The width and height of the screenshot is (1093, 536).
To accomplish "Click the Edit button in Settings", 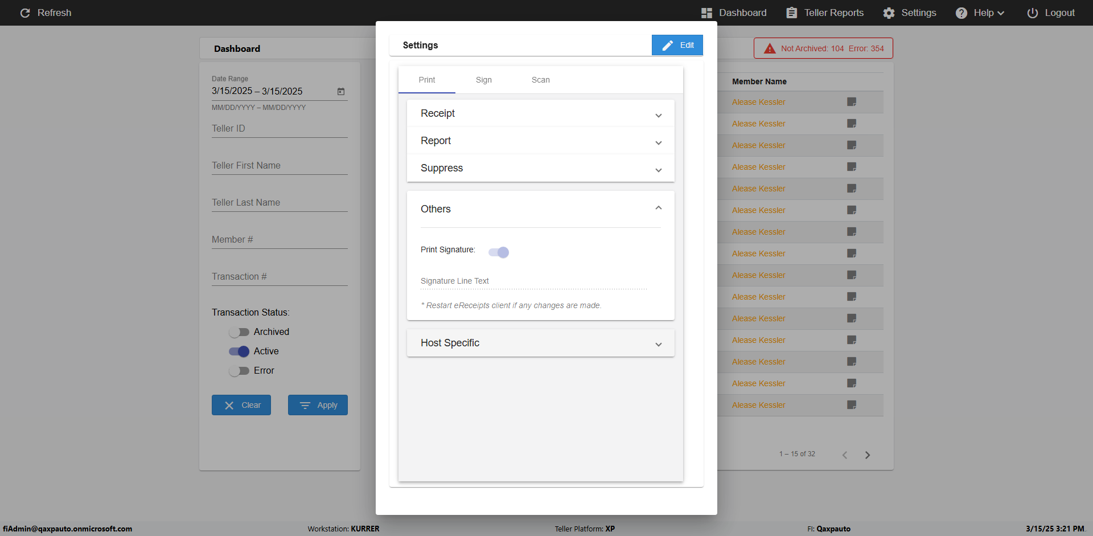I will [x=677, y=45].
